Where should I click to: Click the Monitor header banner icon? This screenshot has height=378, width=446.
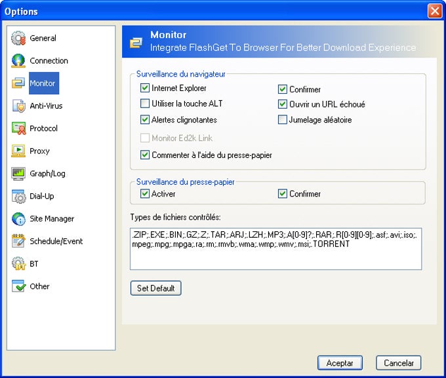coord(136,43)
